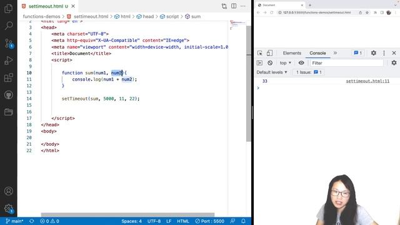Image resolution: width=400 pixels, height=225 pixels.
Task: Open the GitHub view in activity bar
Action: tap(8, 95)
